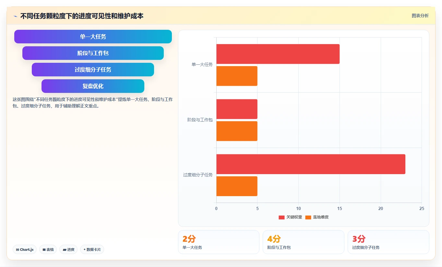Image resolution: width=442 pixels, height=267 pixels.
Task: Toggle 关键权重 legend red swatch
Action: pyautogui.click(x=281, y=217)
